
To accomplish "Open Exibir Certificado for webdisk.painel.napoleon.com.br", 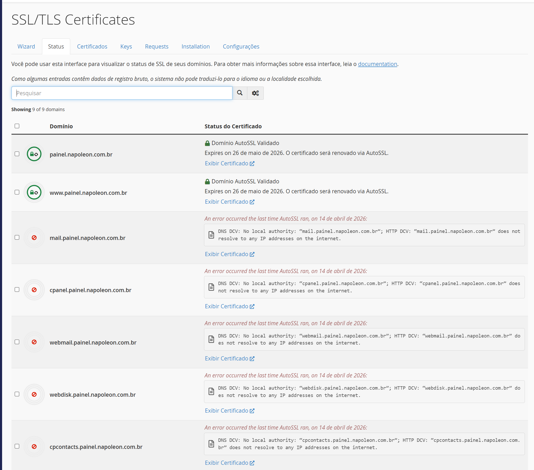I will tap(229, 411).
